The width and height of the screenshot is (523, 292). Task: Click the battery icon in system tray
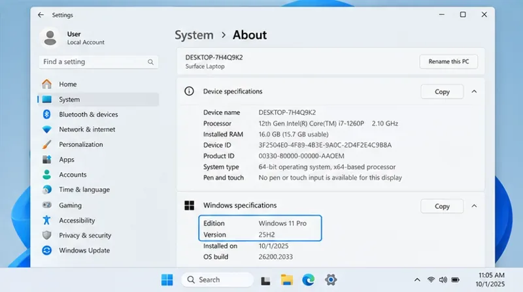click(x=455, y=280)
